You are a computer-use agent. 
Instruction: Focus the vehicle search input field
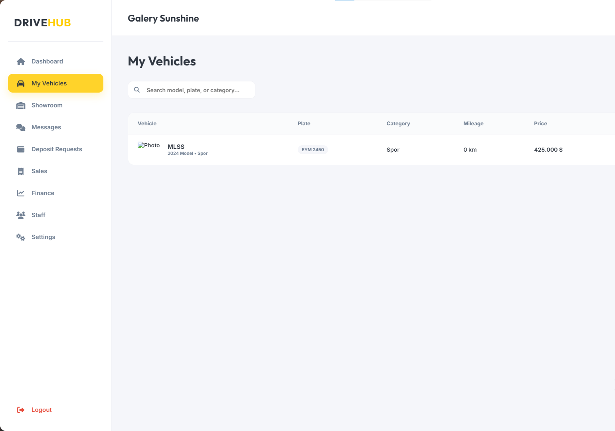point(192,90)
